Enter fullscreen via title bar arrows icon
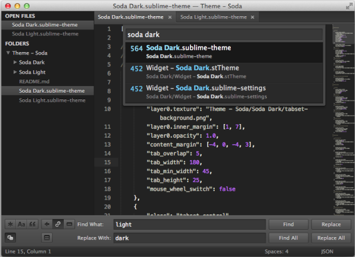This screenshot has height=257, width=355. click(349, 6)
